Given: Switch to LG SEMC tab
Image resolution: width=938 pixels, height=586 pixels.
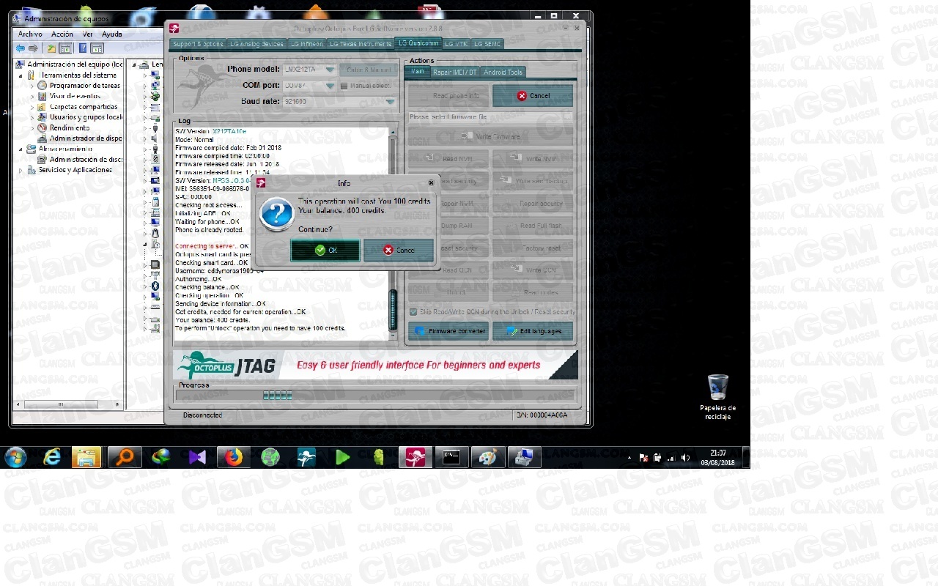Looking at the screenshot, I should click(487, 44).
